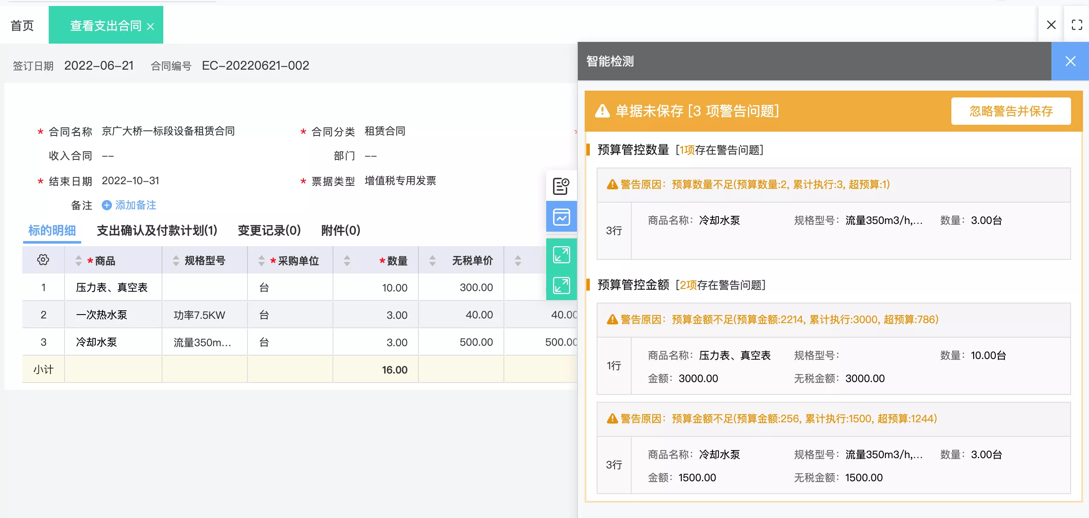Screen dimensions: 1089x518
Task: Click 金额 3000.00 value
Action: click(698, 378)
